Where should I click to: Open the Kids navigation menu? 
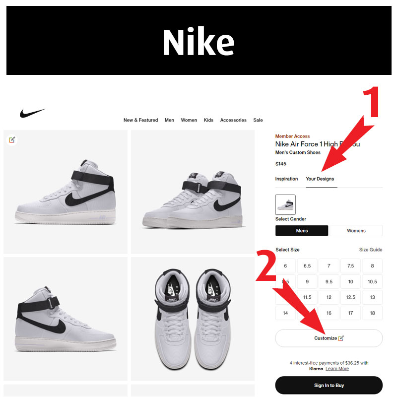[x=208, y=120]
